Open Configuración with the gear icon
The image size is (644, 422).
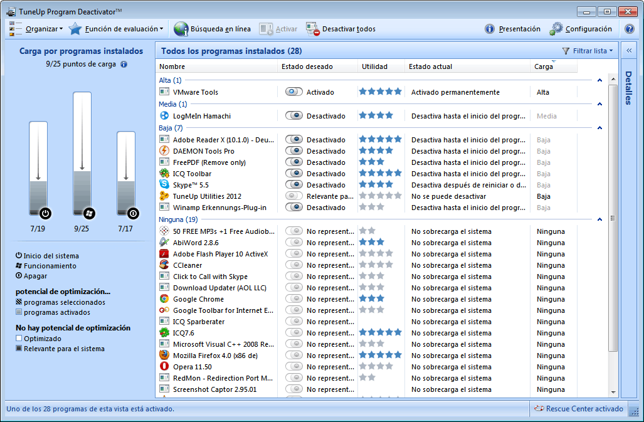click(557, 28)
